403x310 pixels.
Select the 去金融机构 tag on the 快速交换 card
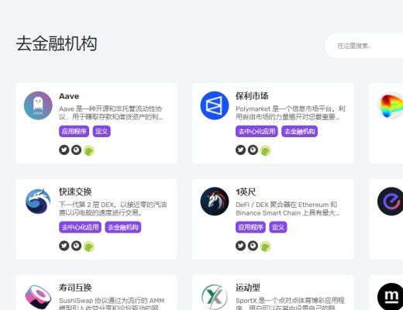[x=123, y=227]
